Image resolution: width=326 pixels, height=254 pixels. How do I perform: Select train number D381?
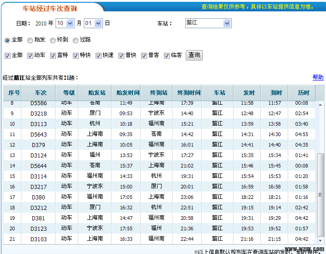click(x=38, y=218)
